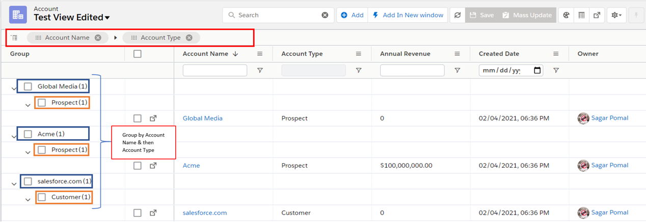The width and height of the screenshot is (646, 222).
Task: Click the filter icon for Annual Revenue
Action: point(457,71)
